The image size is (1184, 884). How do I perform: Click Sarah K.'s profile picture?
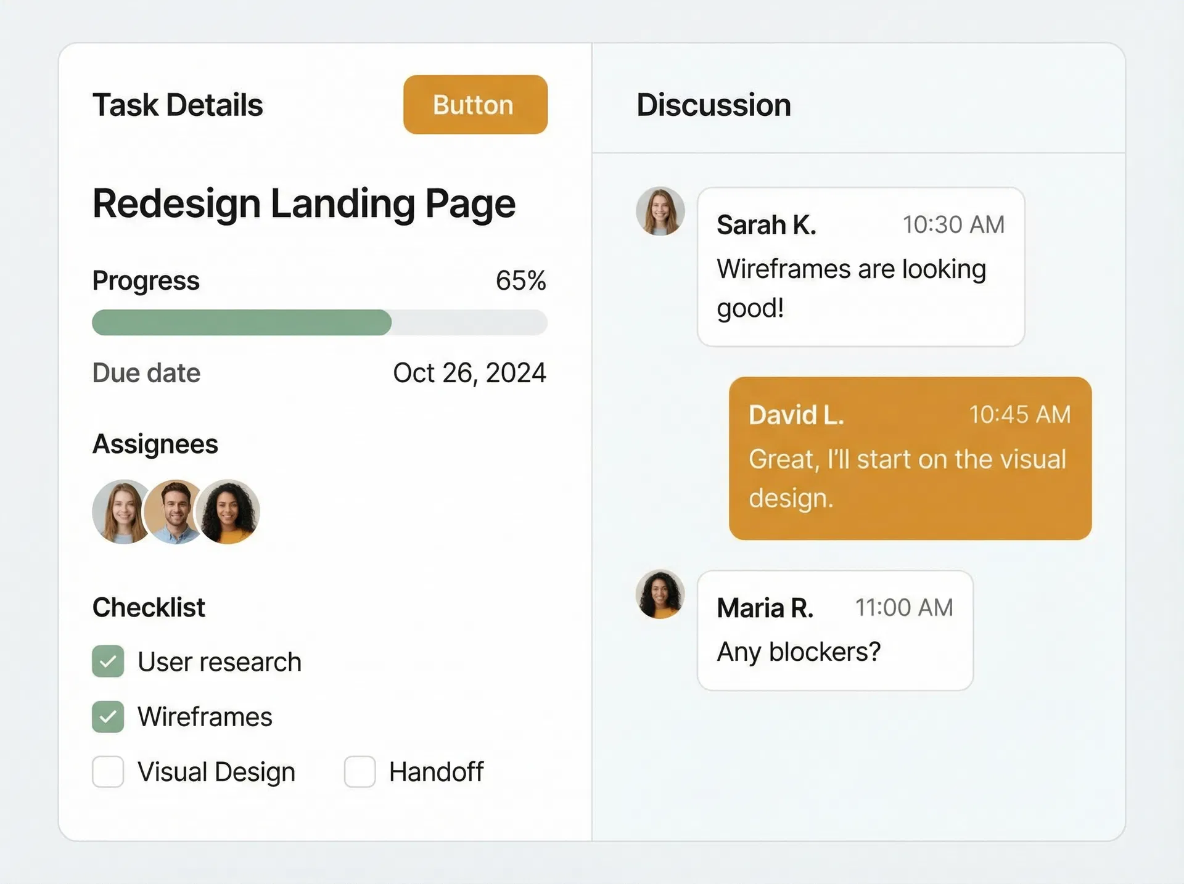(x=660, y=211)
